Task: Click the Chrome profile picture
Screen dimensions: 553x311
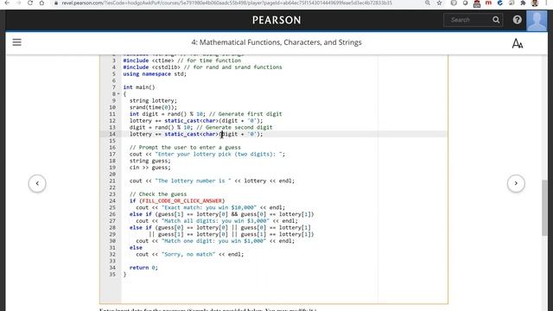Action: tap(535, 3)
